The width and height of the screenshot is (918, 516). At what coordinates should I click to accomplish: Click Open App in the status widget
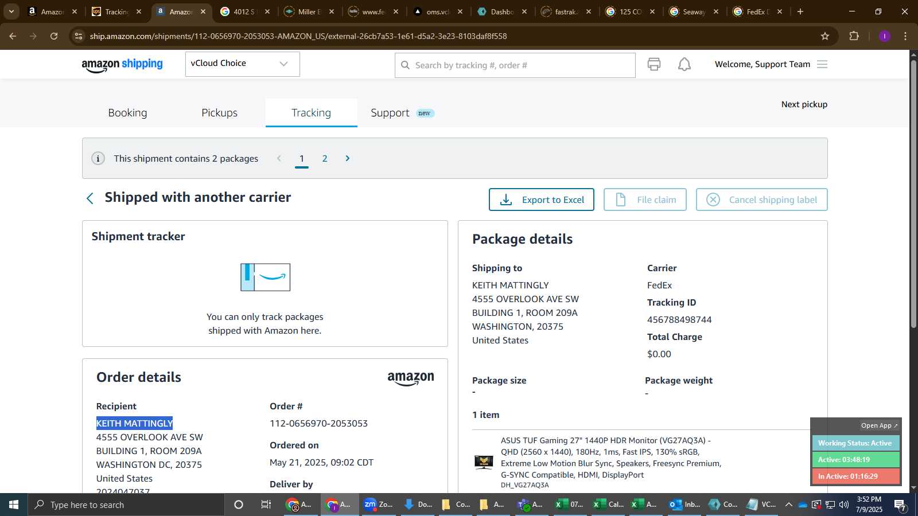pyautogui.click(x=878, y=425)
